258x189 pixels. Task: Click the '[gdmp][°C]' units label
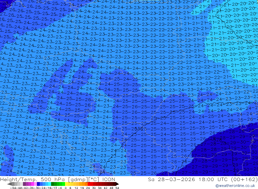pos(84,179)
